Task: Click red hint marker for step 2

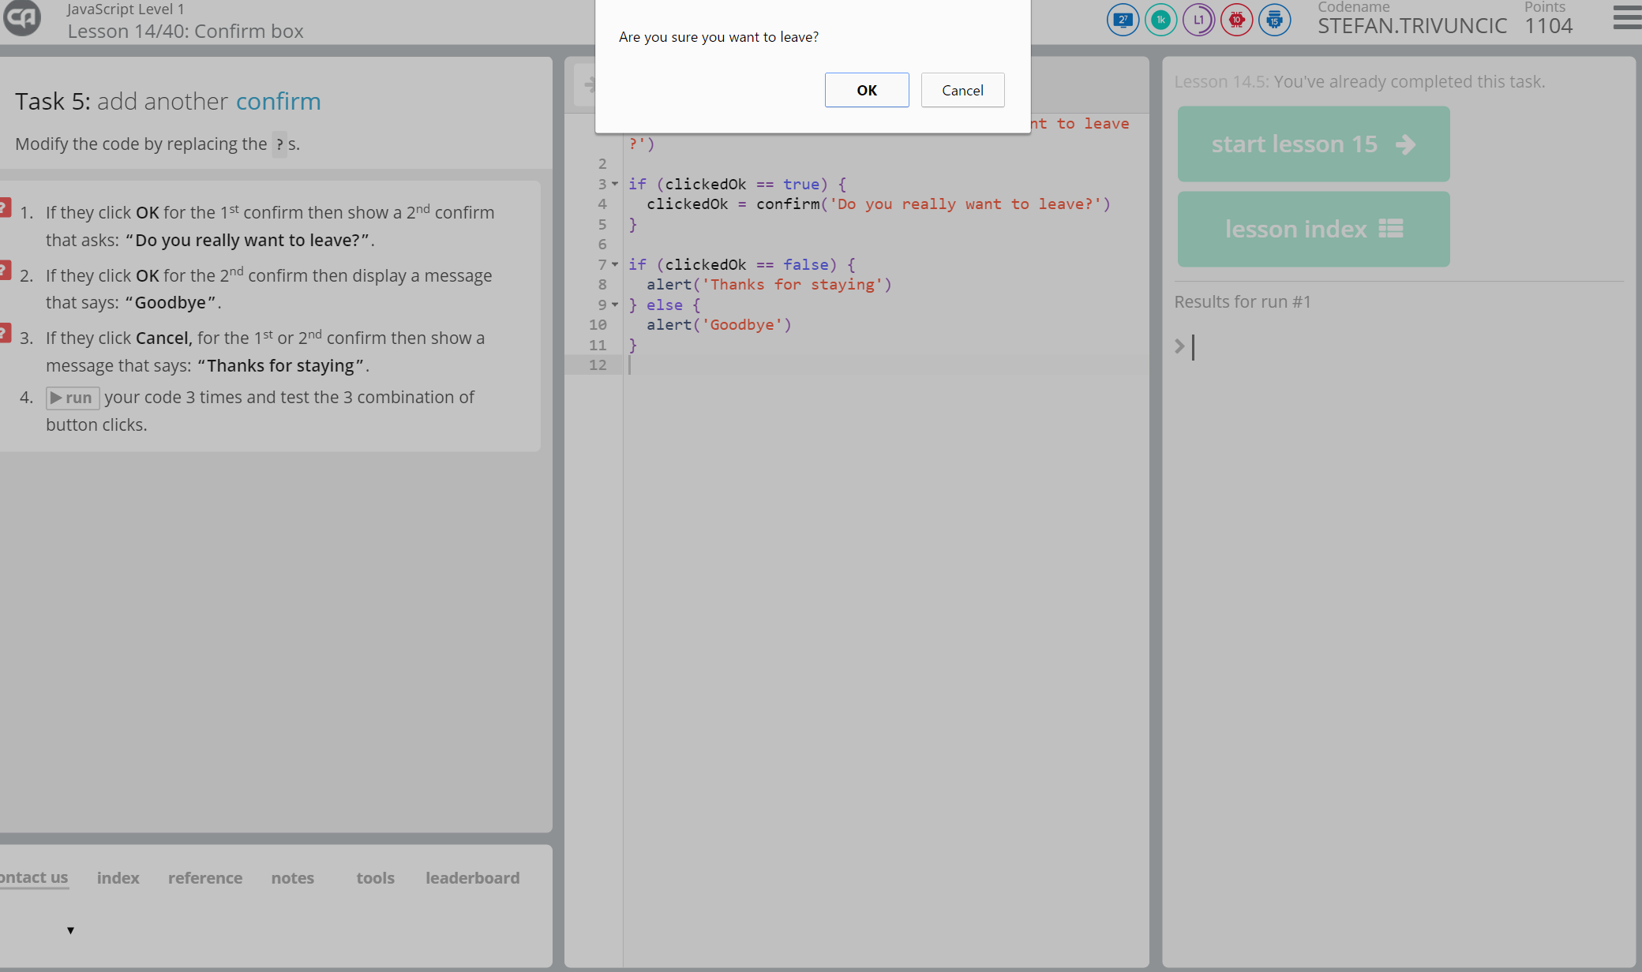Action: tap(4, 270)
